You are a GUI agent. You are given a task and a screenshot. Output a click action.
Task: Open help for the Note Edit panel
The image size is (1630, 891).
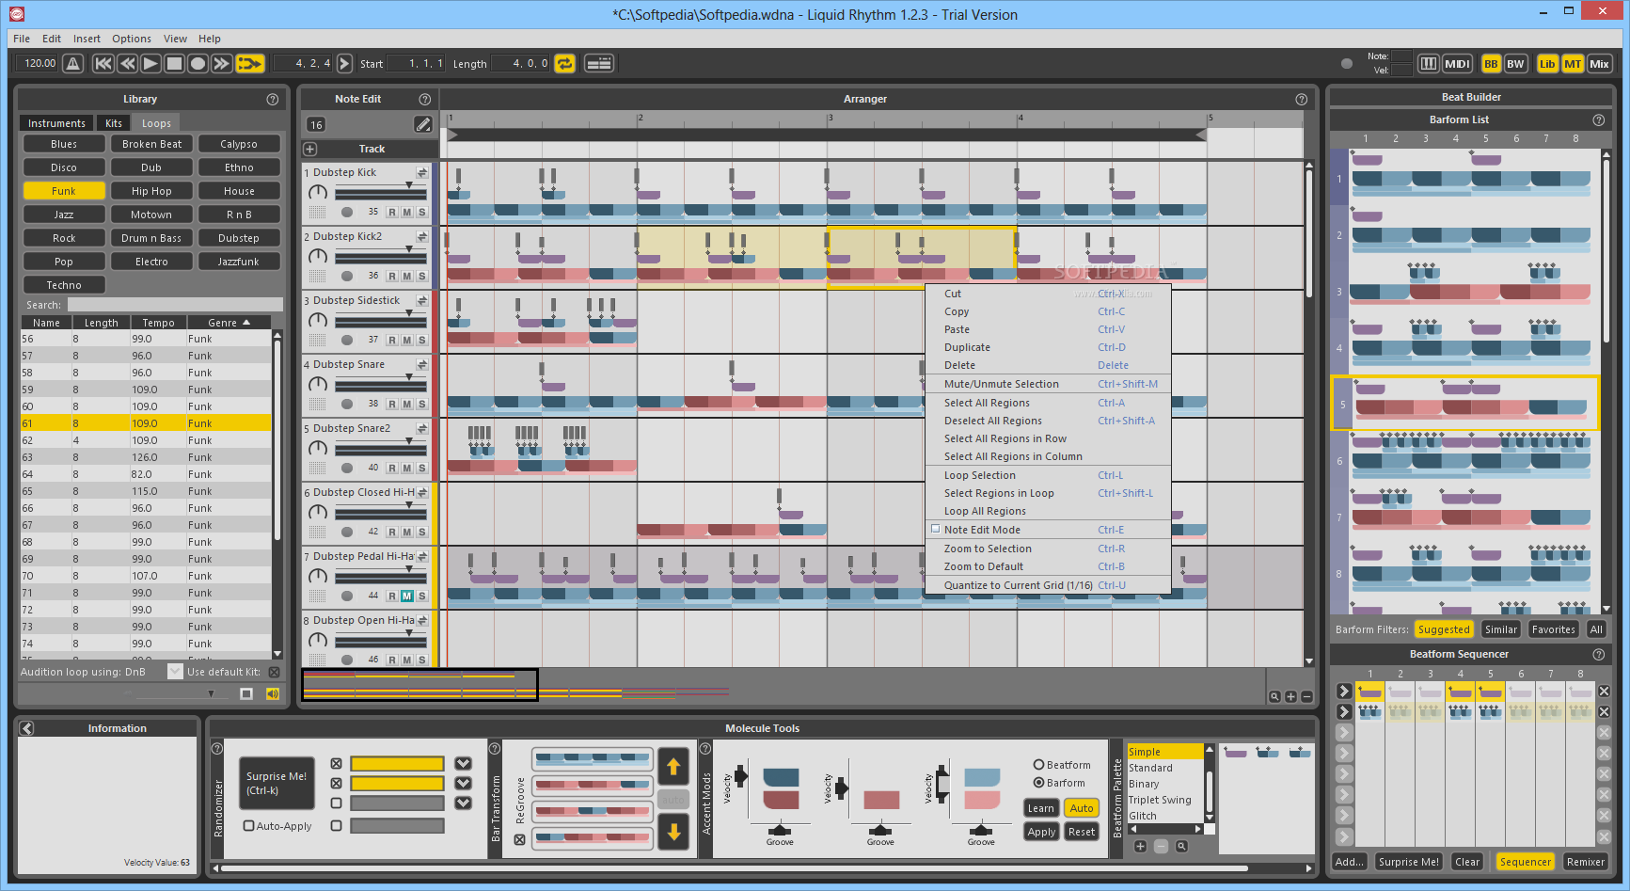(424, 99)
